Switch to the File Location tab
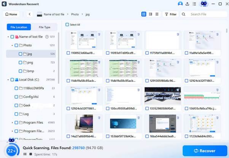Viewport: 229px width, 158px height. (19, 27)
